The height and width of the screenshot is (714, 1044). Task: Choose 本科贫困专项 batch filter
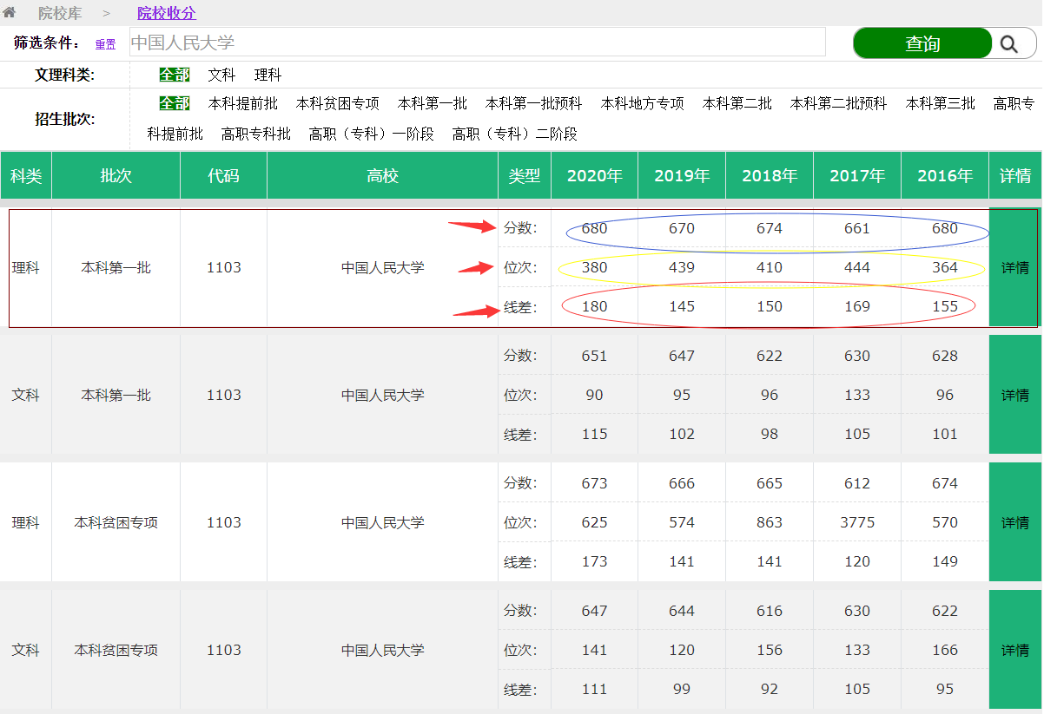[337, 103]
